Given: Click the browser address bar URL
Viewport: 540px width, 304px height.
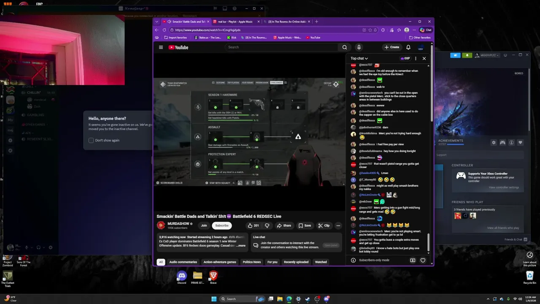Looking at the screenshot, I should coord(208,30).
